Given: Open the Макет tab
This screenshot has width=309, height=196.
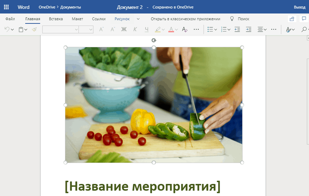Looking at the screenshot, I should [77, 19].
